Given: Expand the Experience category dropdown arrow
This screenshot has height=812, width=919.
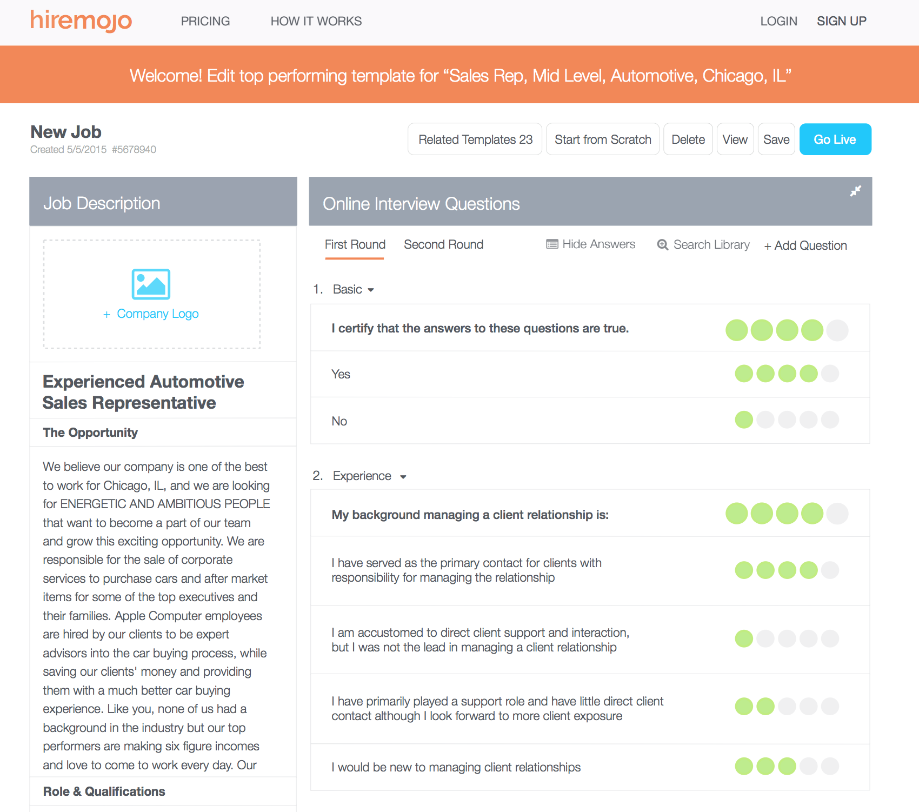Looking at the screenshot, I should click(403, 477).
